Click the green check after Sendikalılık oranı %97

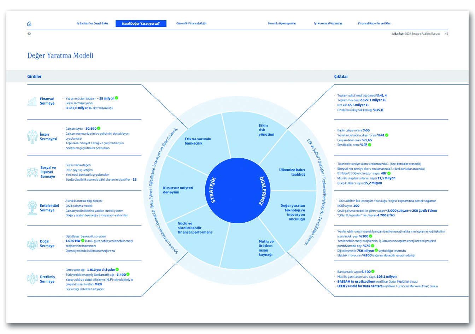coord(369,145)
